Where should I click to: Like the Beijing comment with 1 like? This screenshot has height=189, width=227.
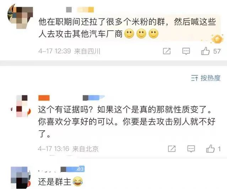(x=210, y=149)
